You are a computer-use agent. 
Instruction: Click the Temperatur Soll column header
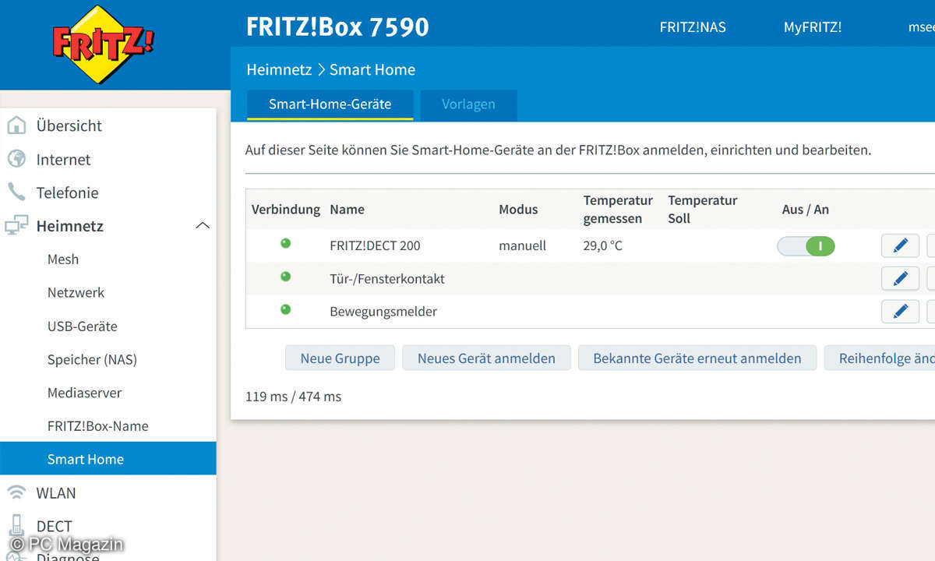[702, 210]
